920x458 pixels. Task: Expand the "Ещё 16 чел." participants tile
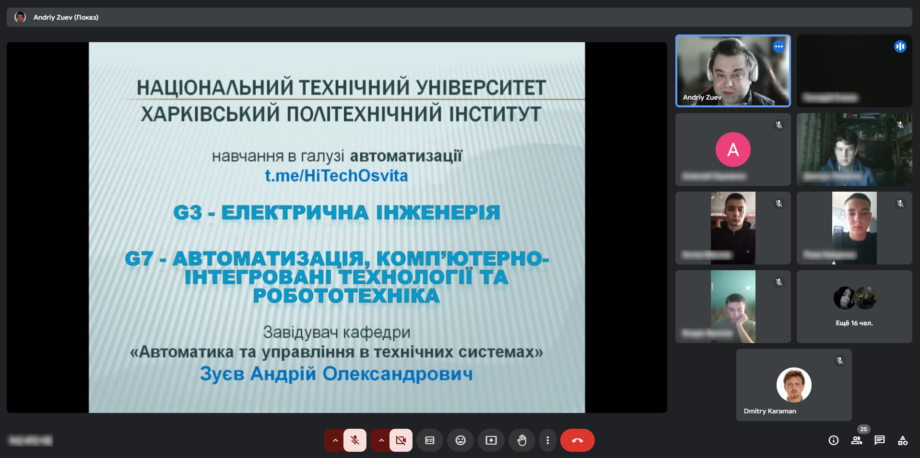click(854, 307)
